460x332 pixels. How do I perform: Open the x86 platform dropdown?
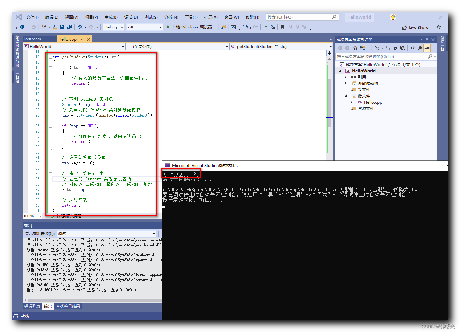pyautogui.click(x=145, y=27)
